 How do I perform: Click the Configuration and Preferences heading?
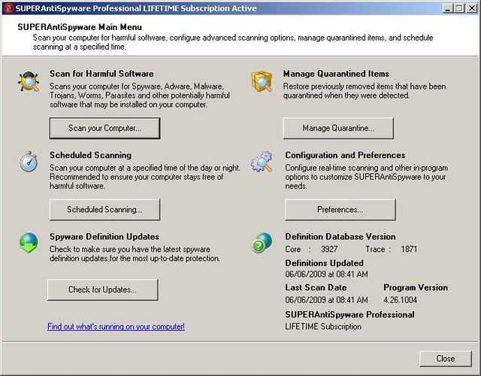point(345,155)
